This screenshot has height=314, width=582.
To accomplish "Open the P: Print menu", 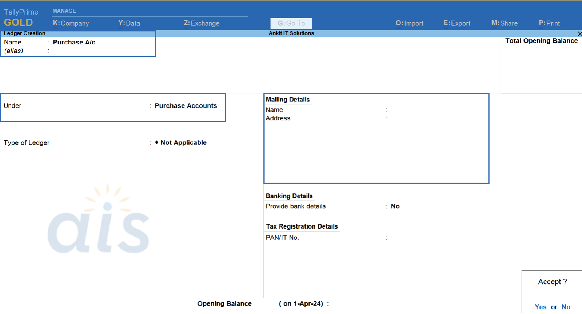I will [549, 23].
